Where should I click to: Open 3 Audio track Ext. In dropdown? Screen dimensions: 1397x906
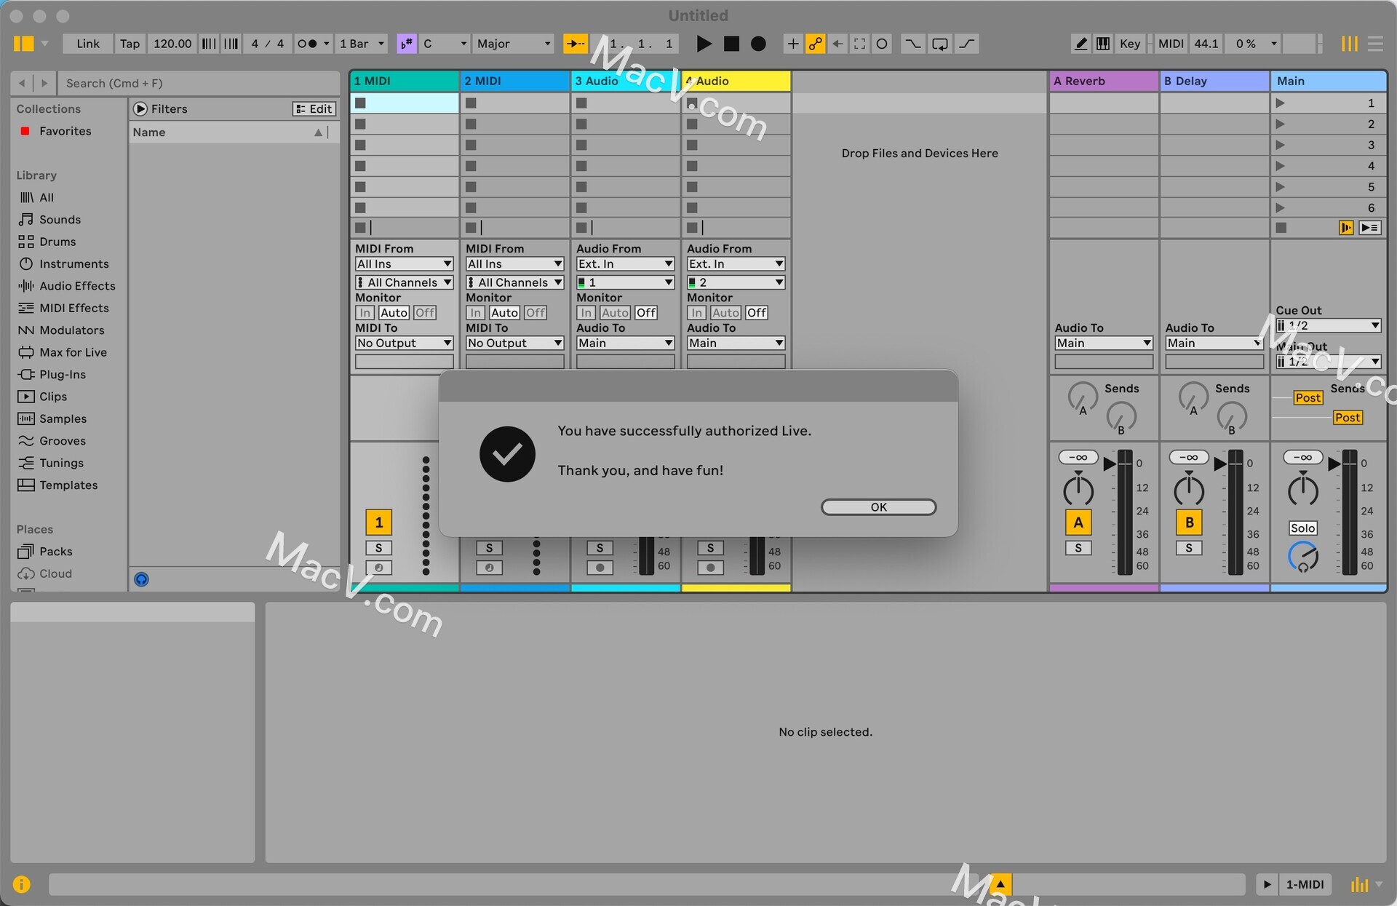tap(626, 264)
